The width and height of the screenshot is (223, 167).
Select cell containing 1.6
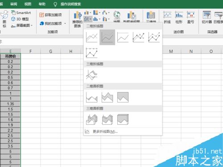click(x=10, y=120)
